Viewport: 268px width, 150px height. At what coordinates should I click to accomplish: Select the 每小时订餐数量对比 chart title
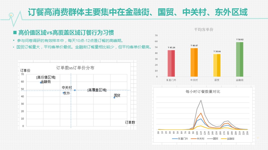[203, 91]
